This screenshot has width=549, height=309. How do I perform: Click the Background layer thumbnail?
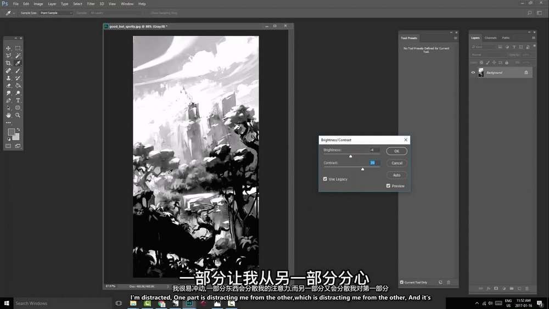[481, 72]
